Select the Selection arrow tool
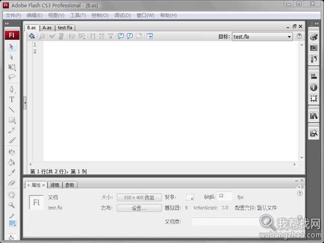The width and height of the screenshot is (324, 243). [12, 47]
